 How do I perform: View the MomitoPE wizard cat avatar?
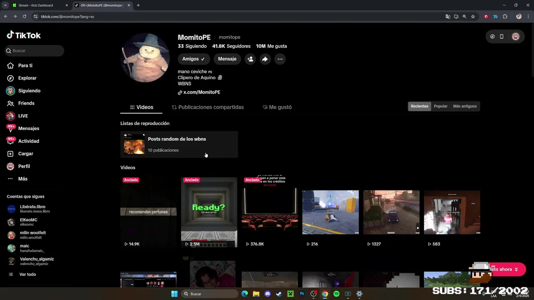145,58
